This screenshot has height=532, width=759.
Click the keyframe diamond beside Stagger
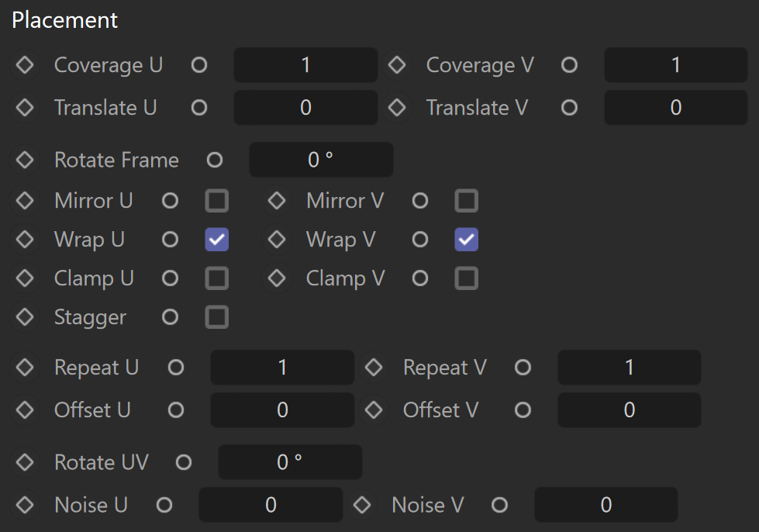point(25,317)
